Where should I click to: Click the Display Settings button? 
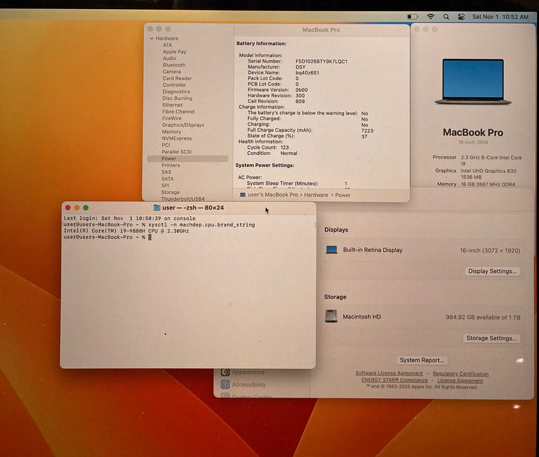(x=492, y=271)
